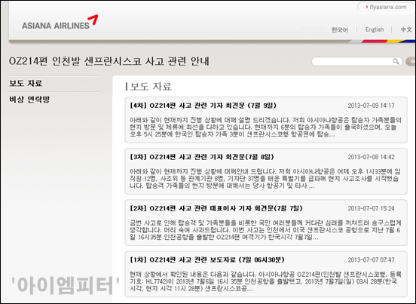Open the [1차] 보도자료 (7일 06시30분) title

coord(207,260)
